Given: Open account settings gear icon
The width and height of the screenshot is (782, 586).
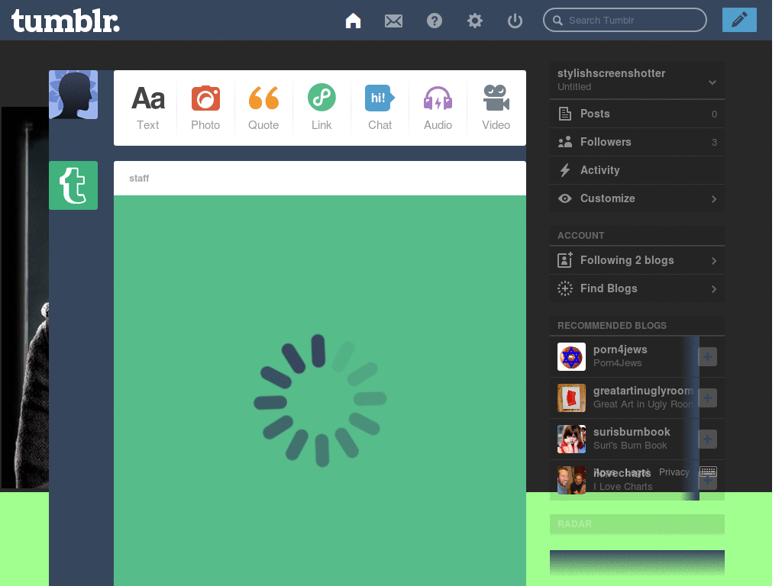Looking at the screenshot, I should tap(475, 21).
